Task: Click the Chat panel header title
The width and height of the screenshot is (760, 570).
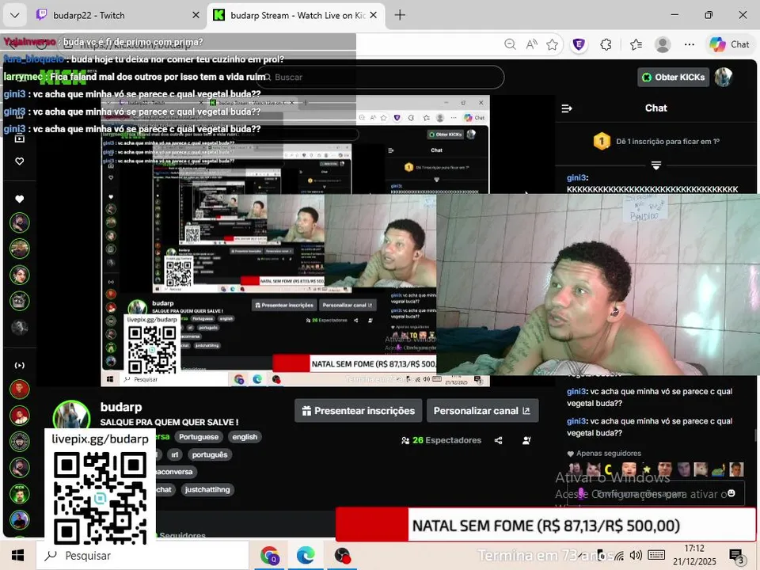Action: [x=655, y=108]
